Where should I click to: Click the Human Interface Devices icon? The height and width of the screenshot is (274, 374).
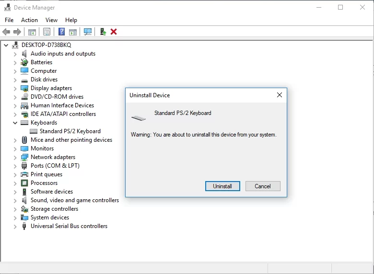[x=24, y=105]
